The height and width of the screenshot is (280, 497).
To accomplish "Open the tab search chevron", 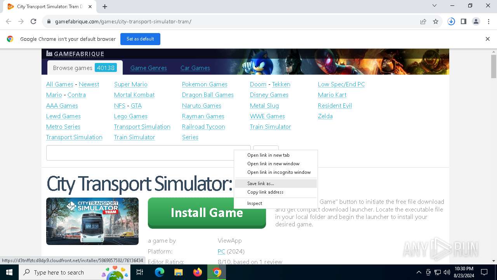I will 434,6.
